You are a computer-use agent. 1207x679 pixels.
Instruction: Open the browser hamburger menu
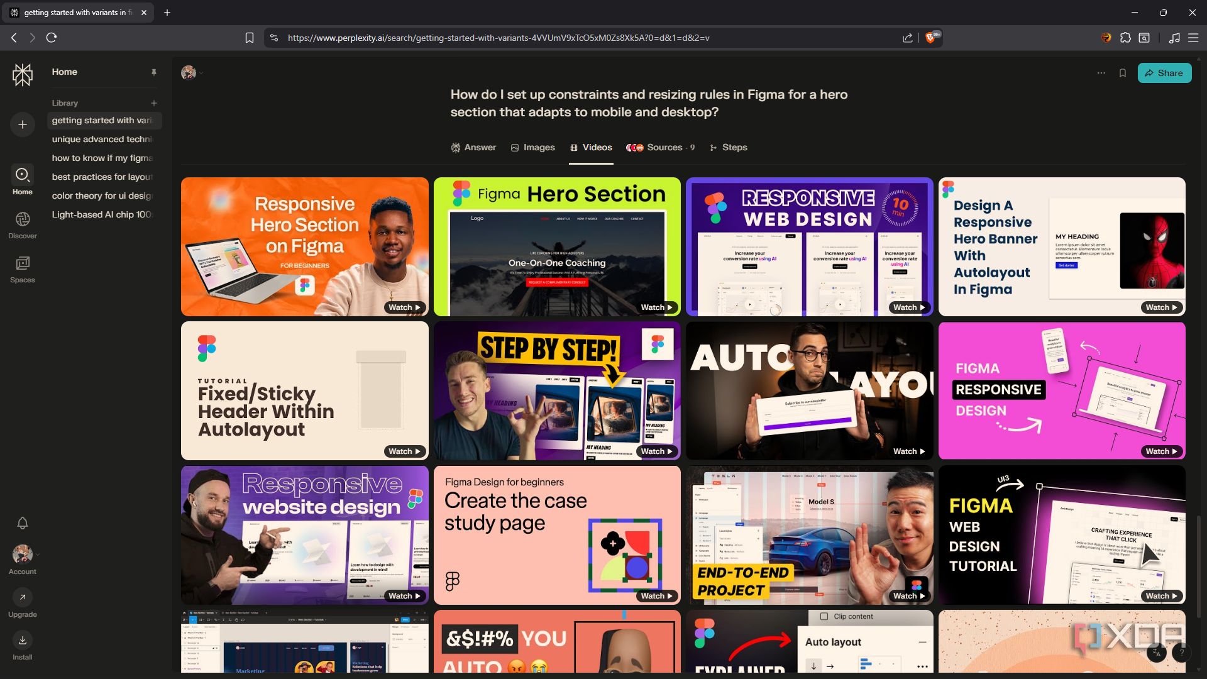pyautogui.click(x=1193, y=38)
